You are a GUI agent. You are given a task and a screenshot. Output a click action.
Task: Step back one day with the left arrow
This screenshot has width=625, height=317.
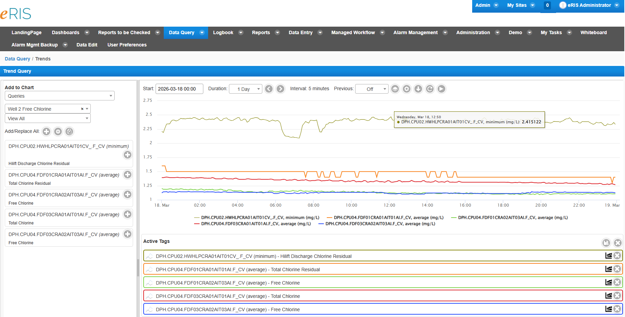click(269, 89)
